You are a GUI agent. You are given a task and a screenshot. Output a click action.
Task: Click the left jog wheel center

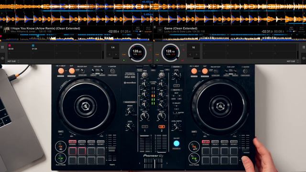pyautogui.click(x=86, y=107)
